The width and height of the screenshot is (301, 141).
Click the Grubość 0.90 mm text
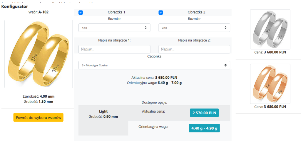pos(103,116)
